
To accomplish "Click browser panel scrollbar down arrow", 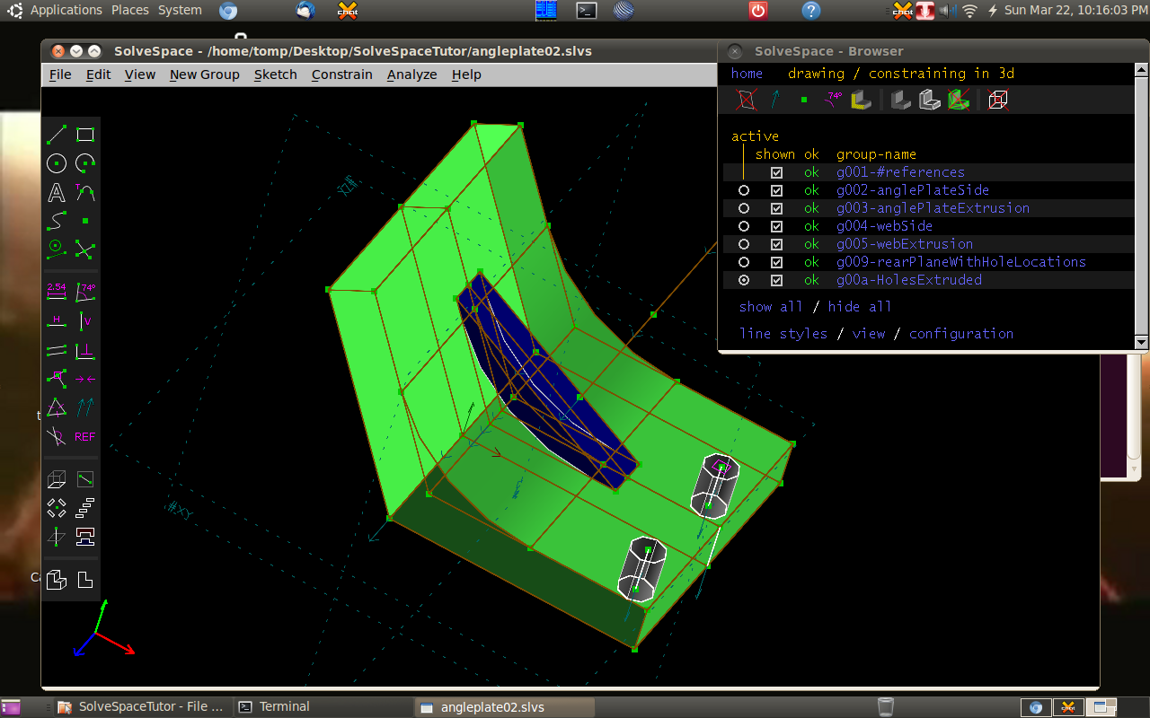I will point(1141,342).
